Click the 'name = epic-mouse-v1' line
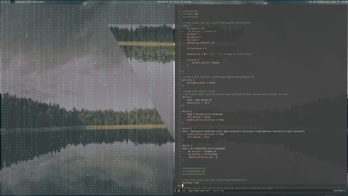The image size is (348, 196). [199, 100]
